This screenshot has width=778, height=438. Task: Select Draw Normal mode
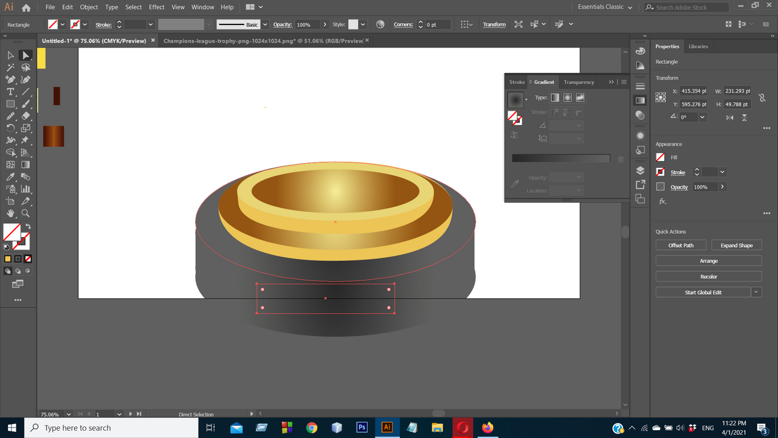8,271
